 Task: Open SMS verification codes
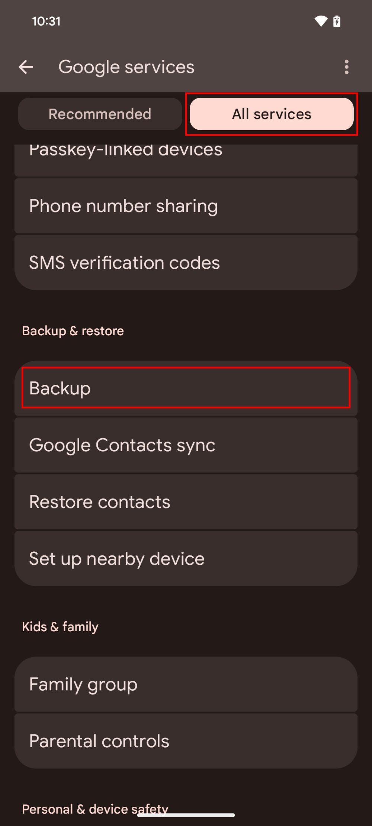coord(186,262)
